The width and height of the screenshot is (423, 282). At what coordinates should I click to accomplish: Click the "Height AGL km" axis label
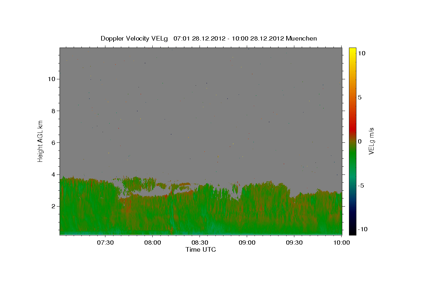41,141
